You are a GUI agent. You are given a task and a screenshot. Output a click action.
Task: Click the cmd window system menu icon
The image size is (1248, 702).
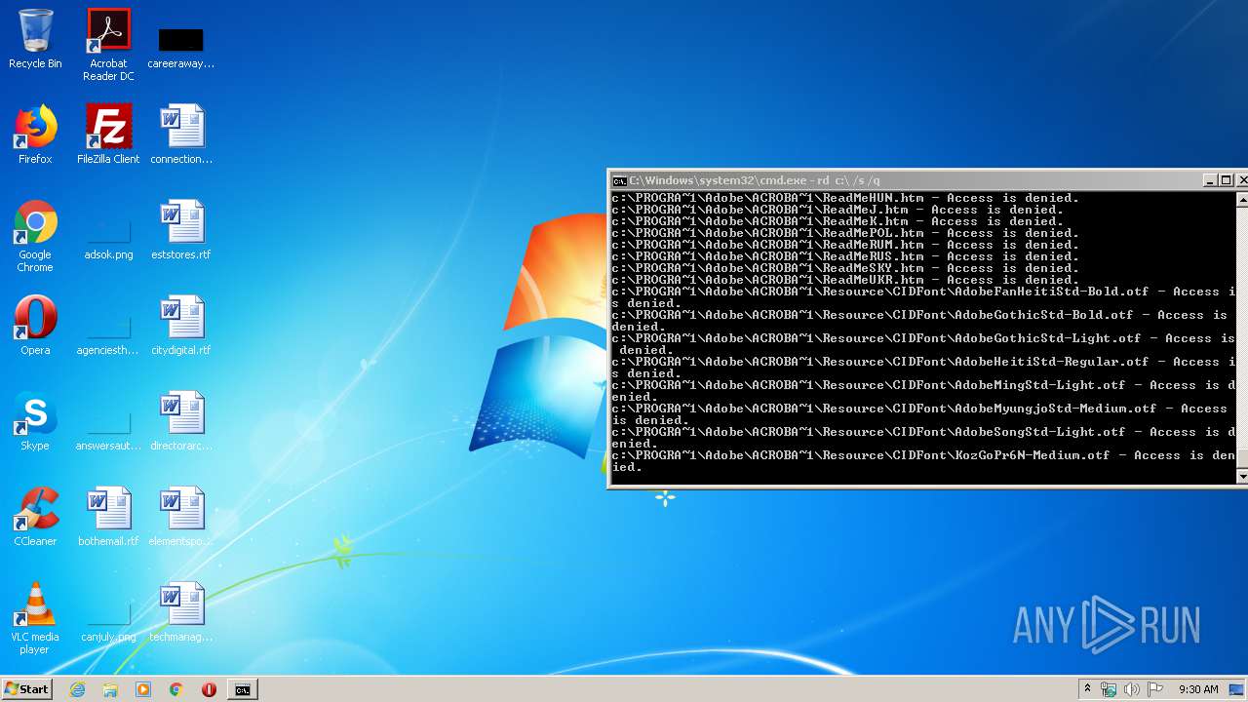(619, 180)
